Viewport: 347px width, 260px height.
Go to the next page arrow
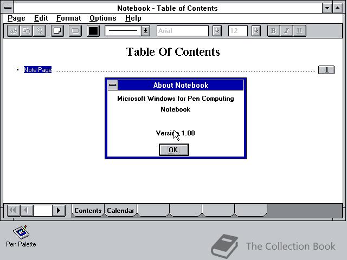pyautogui.click(x=59, y=210)
